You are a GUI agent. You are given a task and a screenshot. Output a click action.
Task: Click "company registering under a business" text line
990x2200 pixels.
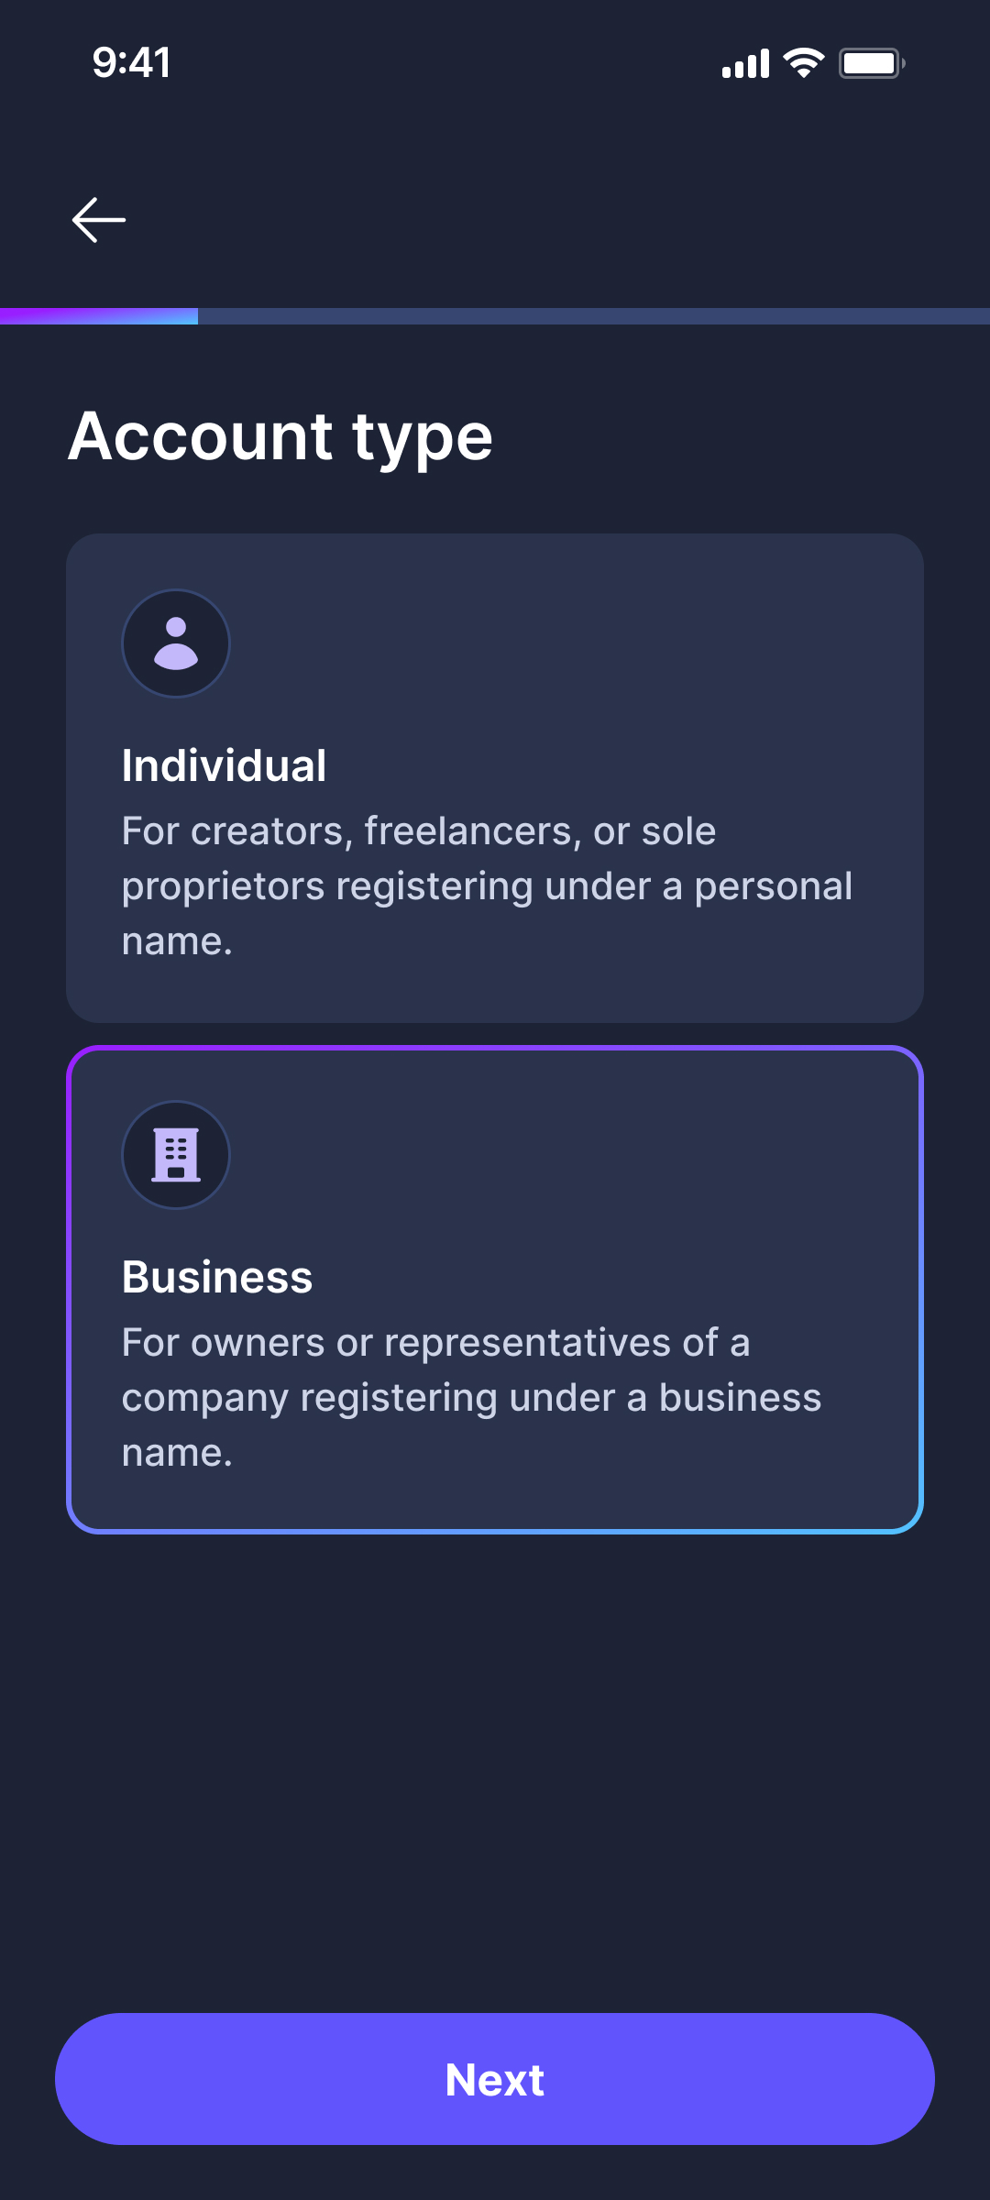[471, 1398]
